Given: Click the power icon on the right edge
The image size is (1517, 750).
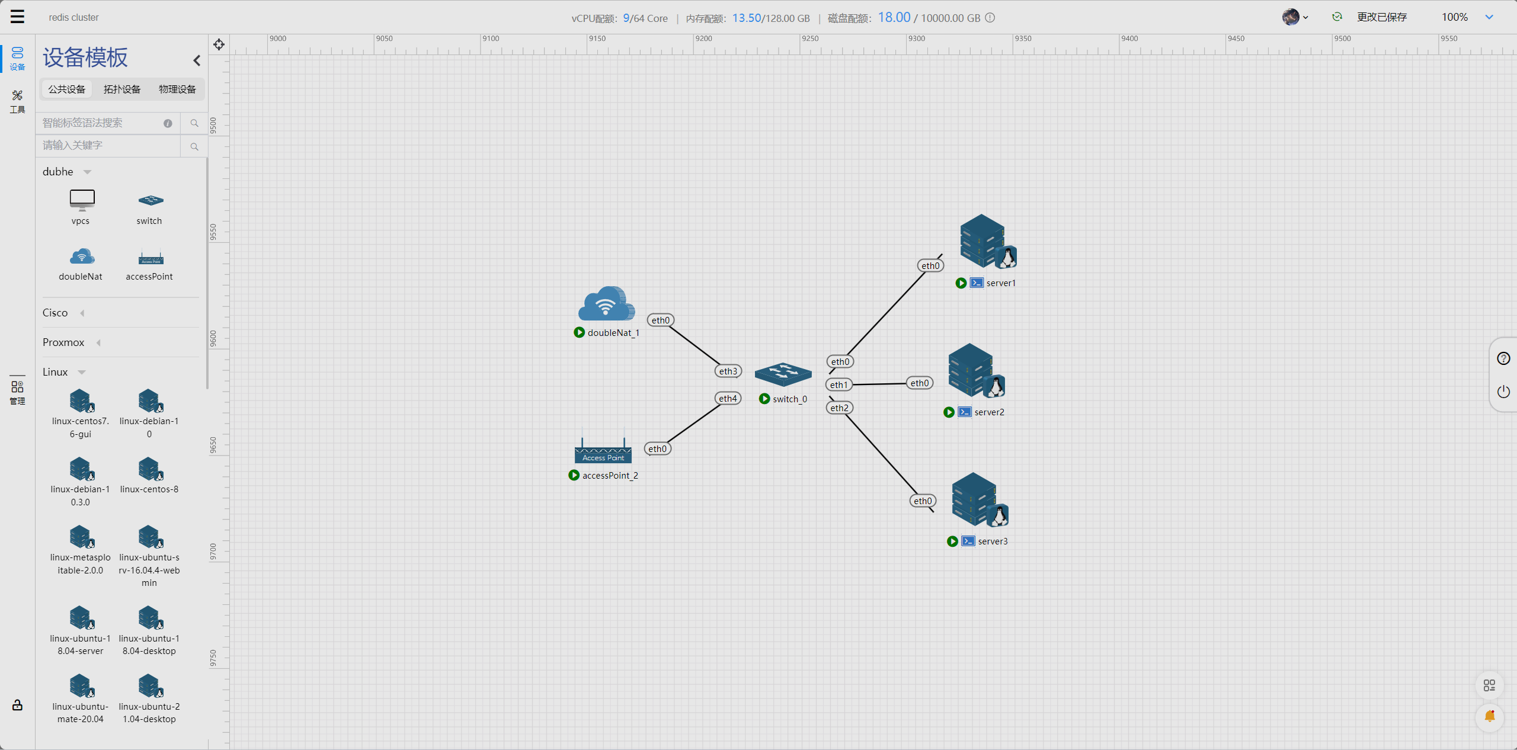Looking at the screenshot, I should pyautogui.click(x=1503, y=391).
